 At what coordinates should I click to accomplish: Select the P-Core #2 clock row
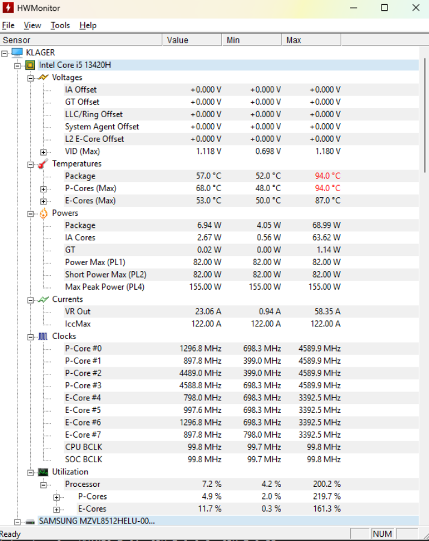241,373
